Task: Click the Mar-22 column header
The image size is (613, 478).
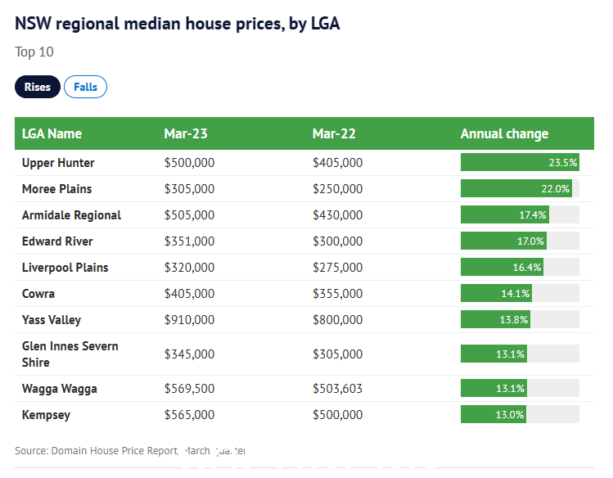Action: pyautogui.click(x=334, y=133)
